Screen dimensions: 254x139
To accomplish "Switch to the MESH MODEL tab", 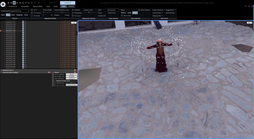I will (38, 6).
